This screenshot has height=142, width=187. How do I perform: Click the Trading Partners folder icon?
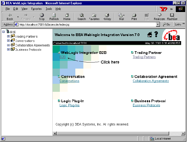click(x=13, y=36)
